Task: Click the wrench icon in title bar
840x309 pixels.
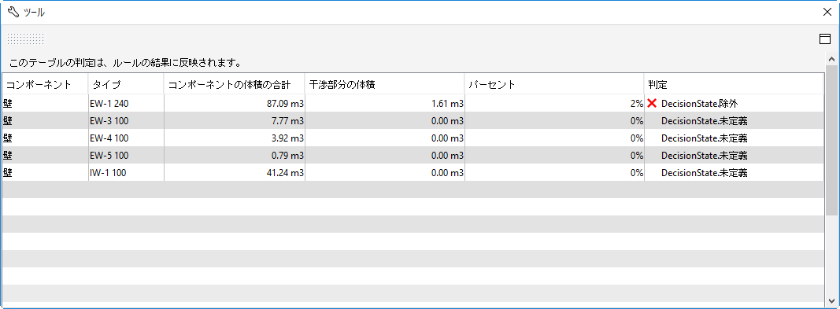Action: tap(13, 13)
